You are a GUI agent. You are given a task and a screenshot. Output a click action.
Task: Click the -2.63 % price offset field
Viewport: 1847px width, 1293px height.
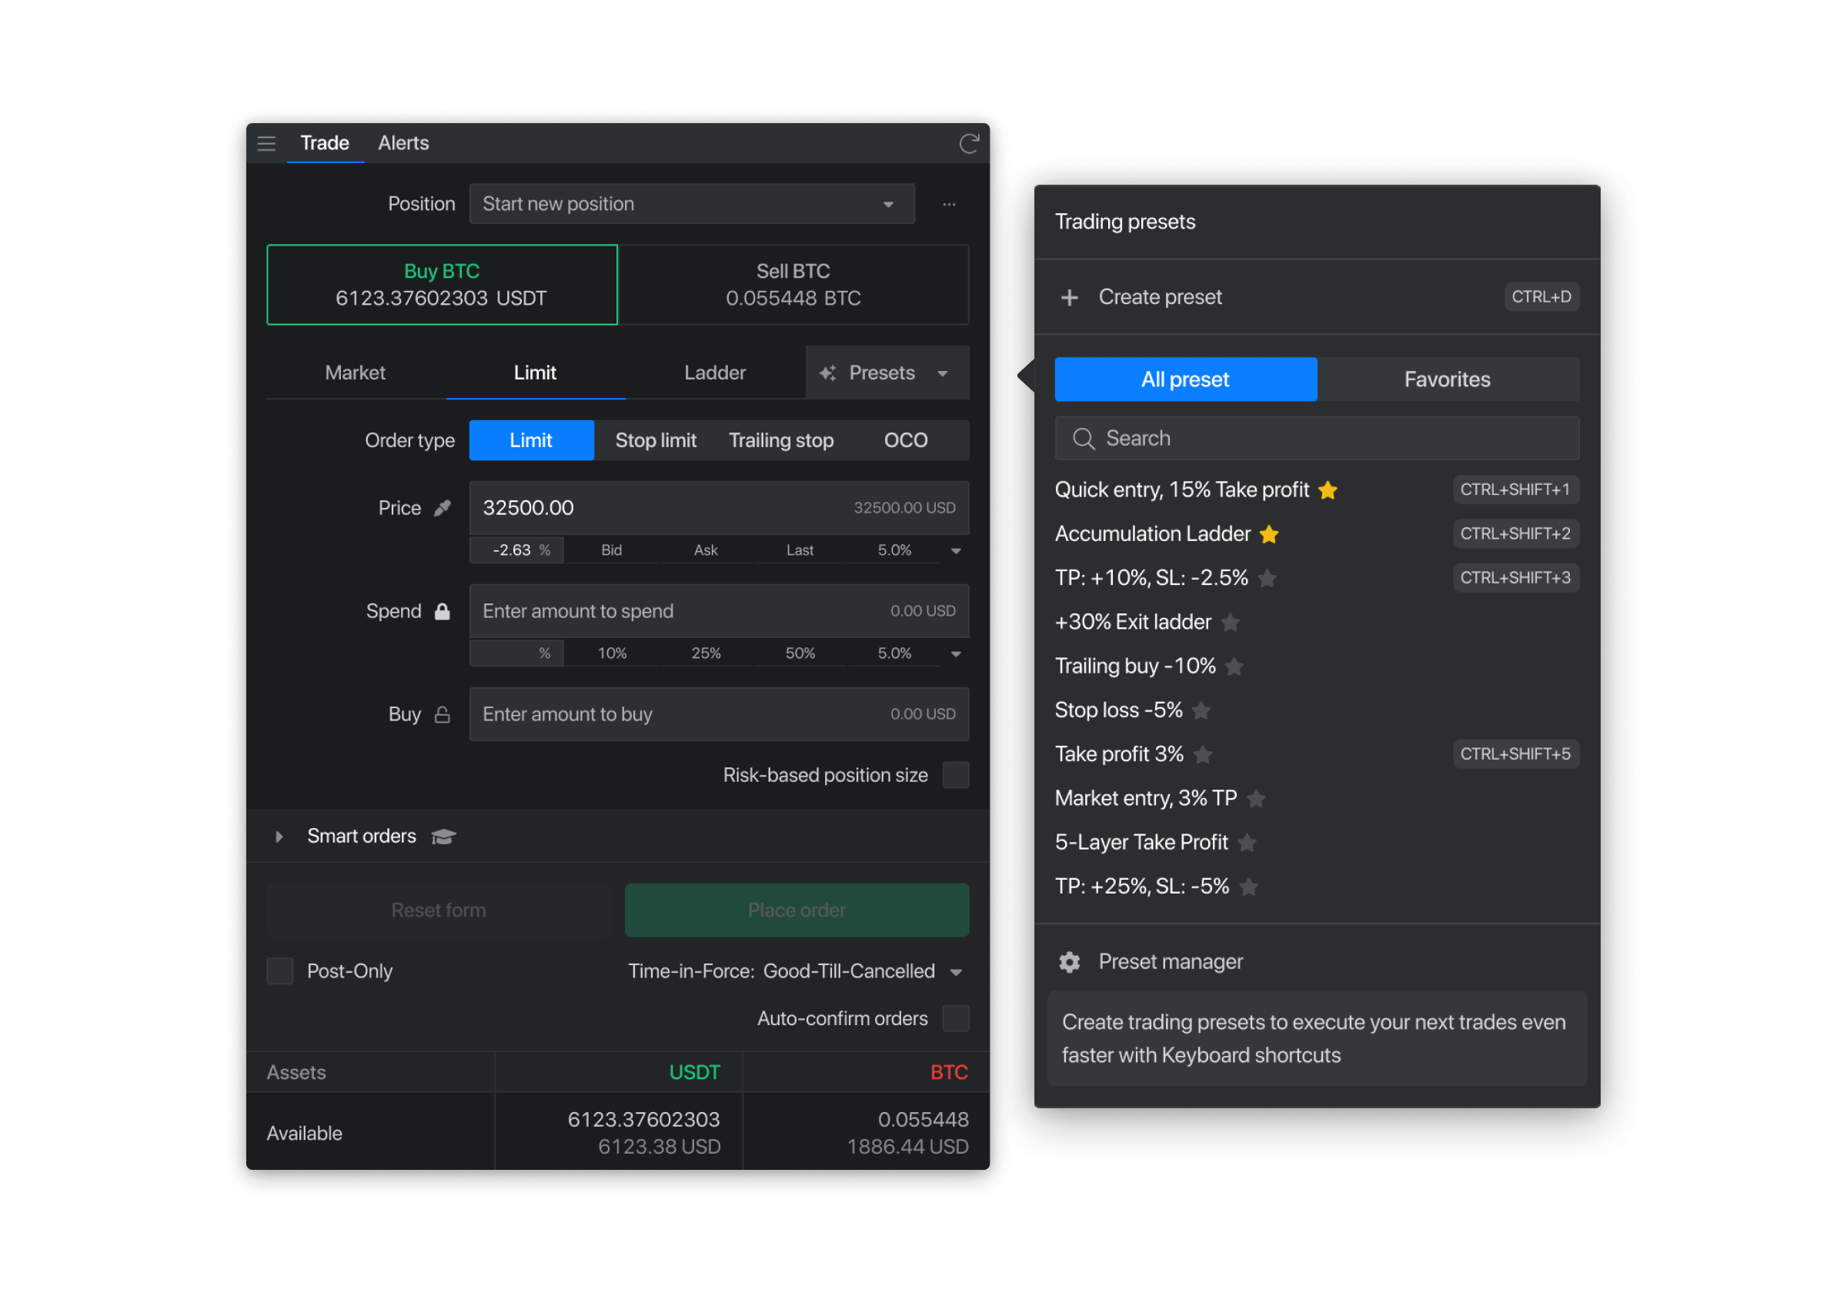516,550
